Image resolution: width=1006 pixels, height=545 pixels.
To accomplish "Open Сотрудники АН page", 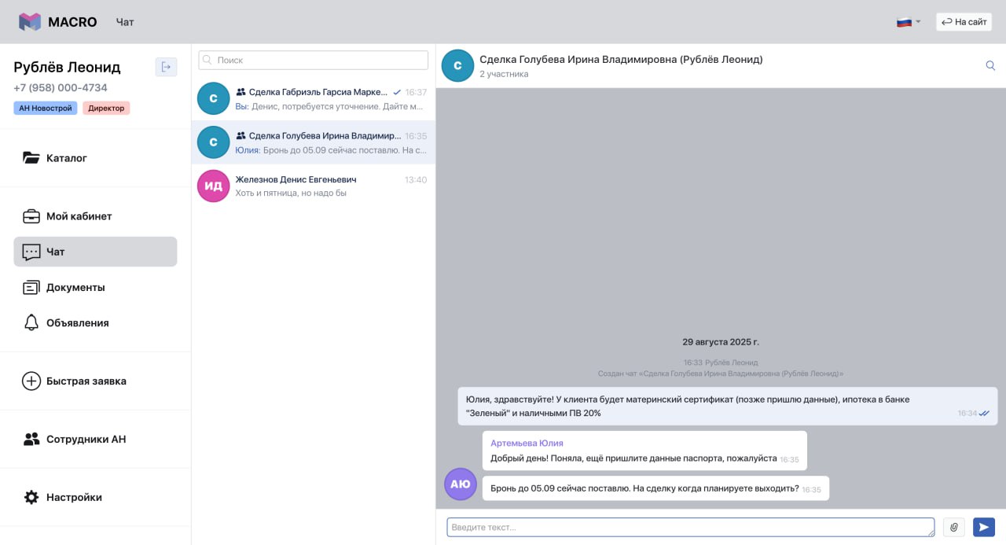I will point(86,440).
